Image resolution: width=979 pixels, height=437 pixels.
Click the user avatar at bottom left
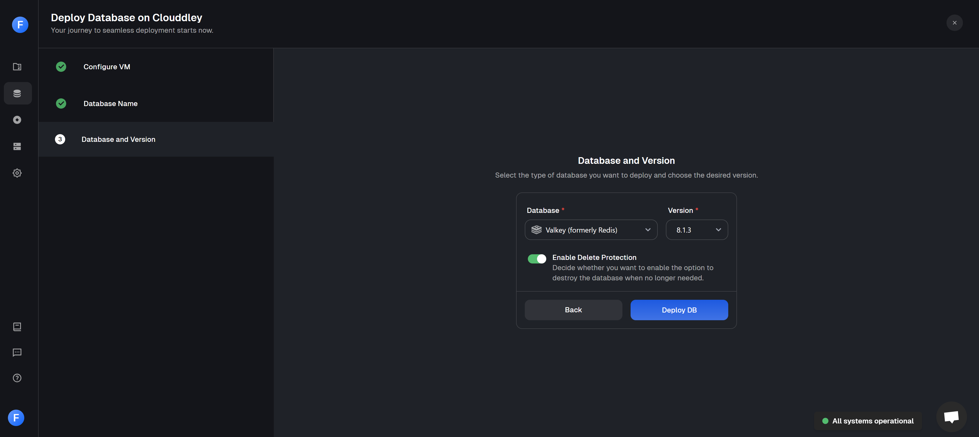pos(16,418)
